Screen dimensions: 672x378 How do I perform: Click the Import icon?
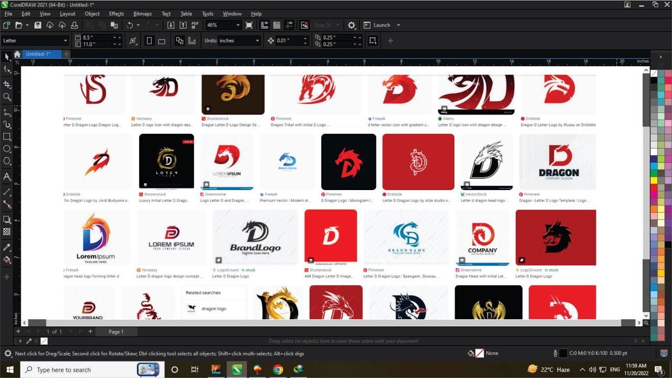171,25
